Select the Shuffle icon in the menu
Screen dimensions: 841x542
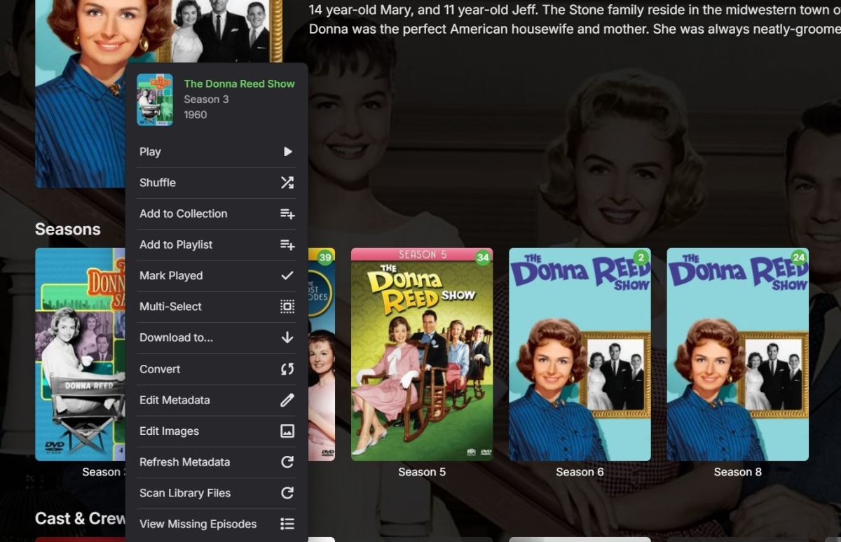click(287, 182)
